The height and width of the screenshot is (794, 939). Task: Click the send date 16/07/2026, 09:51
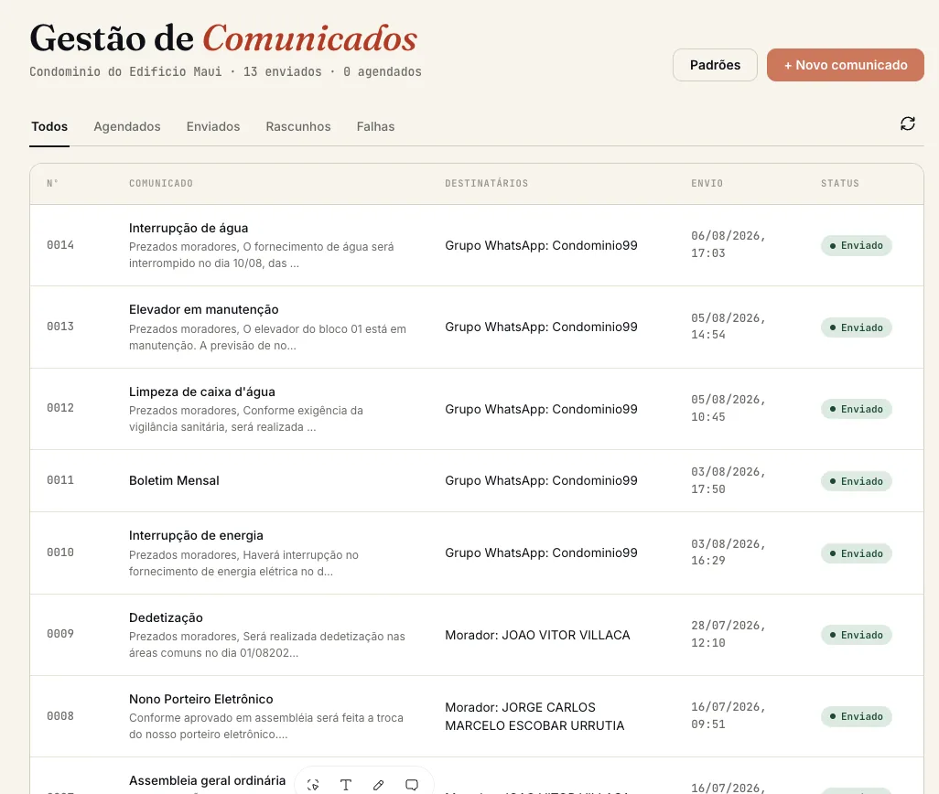tap(729, 715)
